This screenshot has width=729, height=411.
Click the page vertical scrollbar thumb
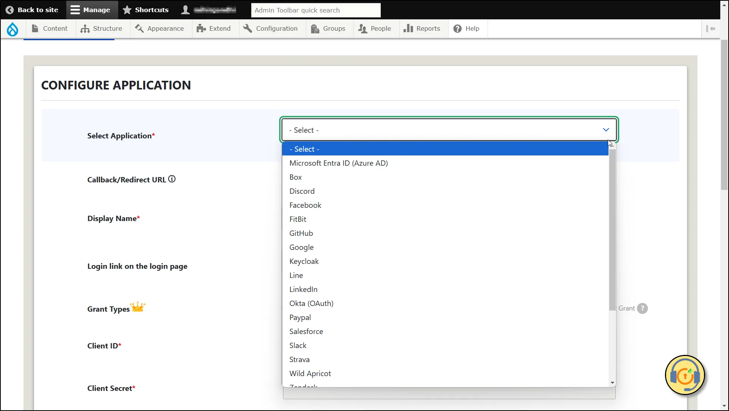tap(724, 115)
